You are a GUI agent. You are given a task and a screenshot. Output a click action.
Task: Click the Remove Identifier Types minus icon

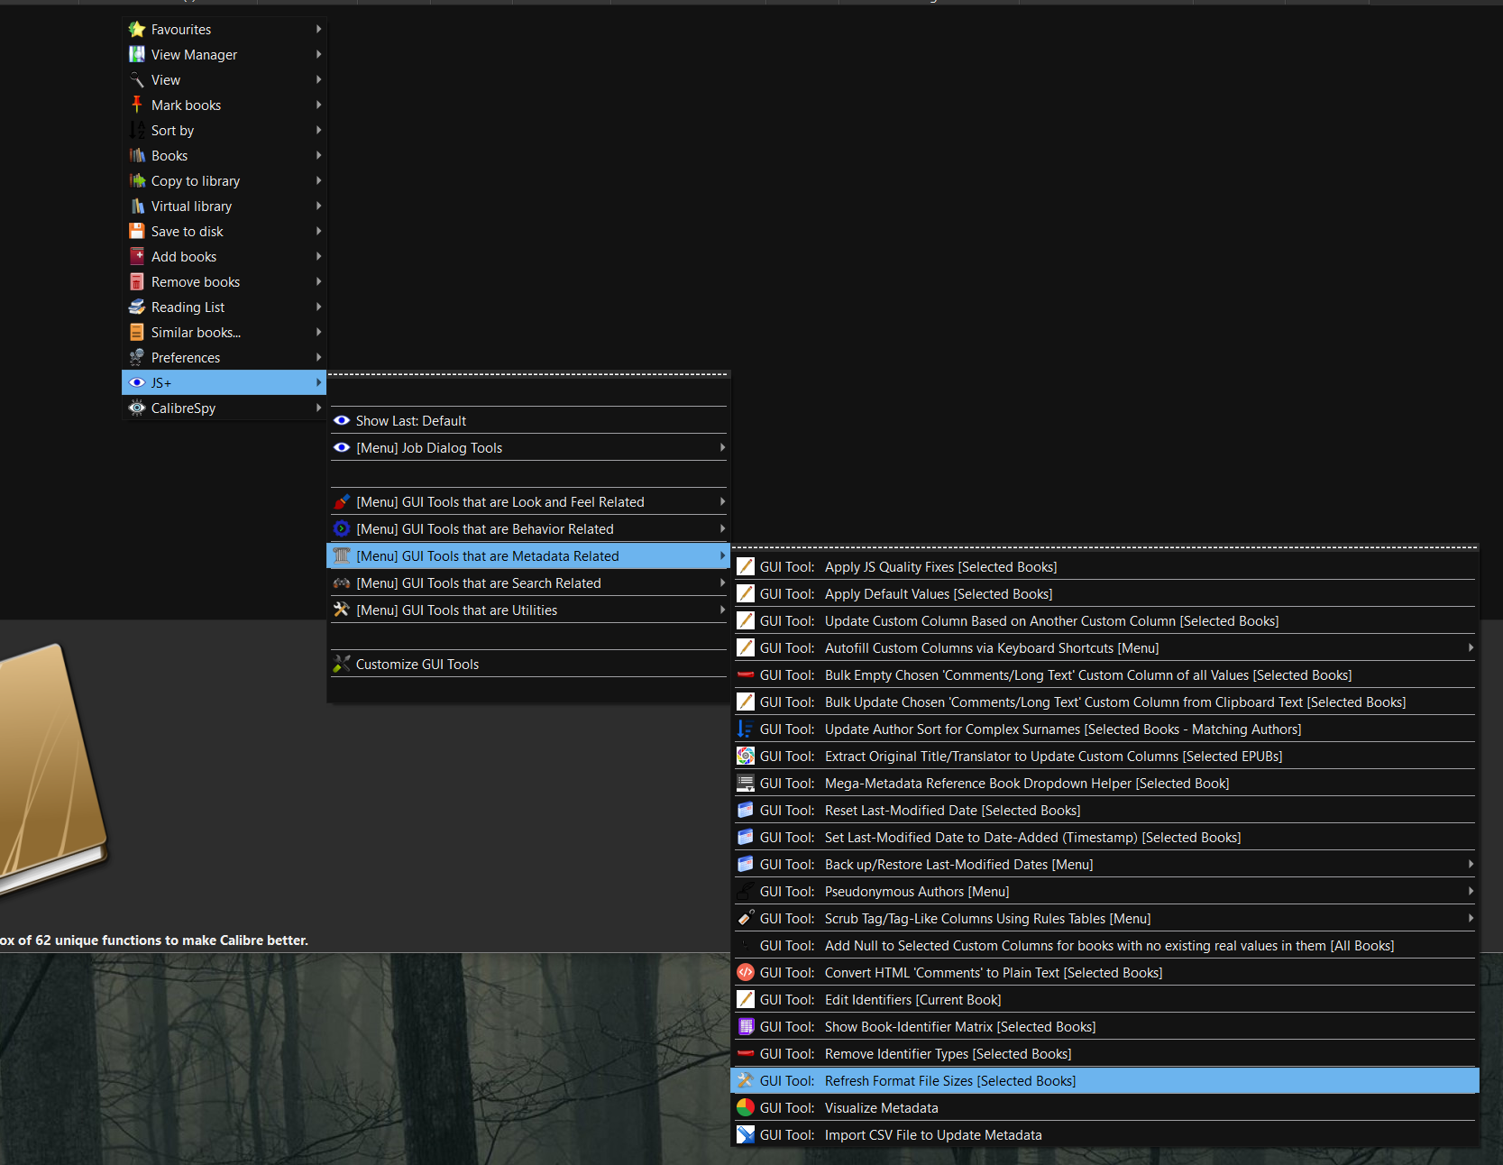[x=746, y=1054]
